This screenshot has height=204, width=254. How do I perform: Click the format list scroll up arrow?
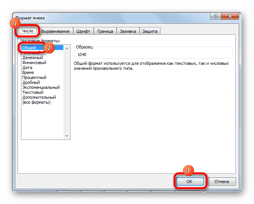tap(67, 48)
